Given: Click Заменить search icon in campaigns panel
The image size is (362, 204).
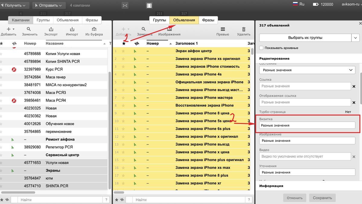Looking at the screenshot, I should click(x=29, y=29).
